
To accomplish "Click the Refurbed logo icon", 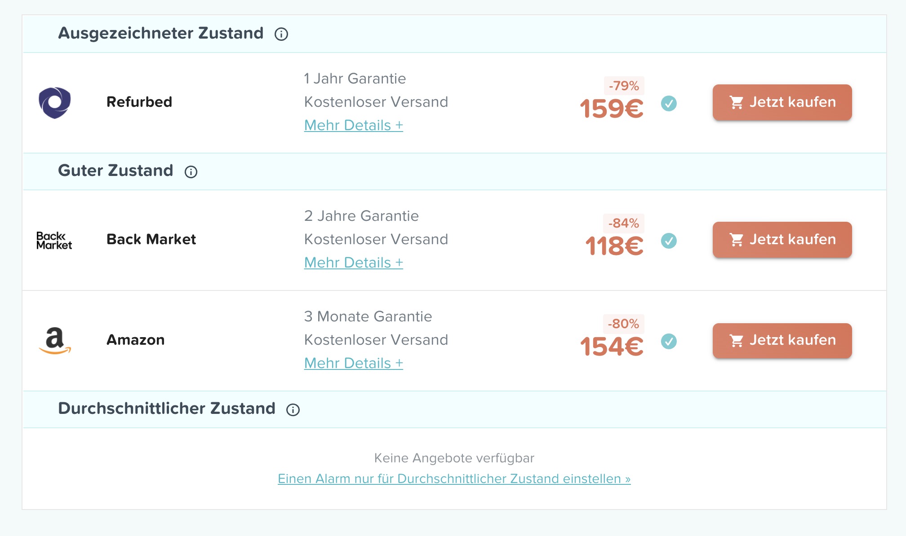I will 55,102.
